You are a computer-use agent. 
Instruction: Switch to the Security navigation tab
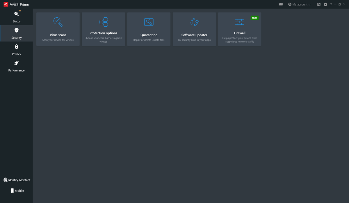[x=16, y=33]
